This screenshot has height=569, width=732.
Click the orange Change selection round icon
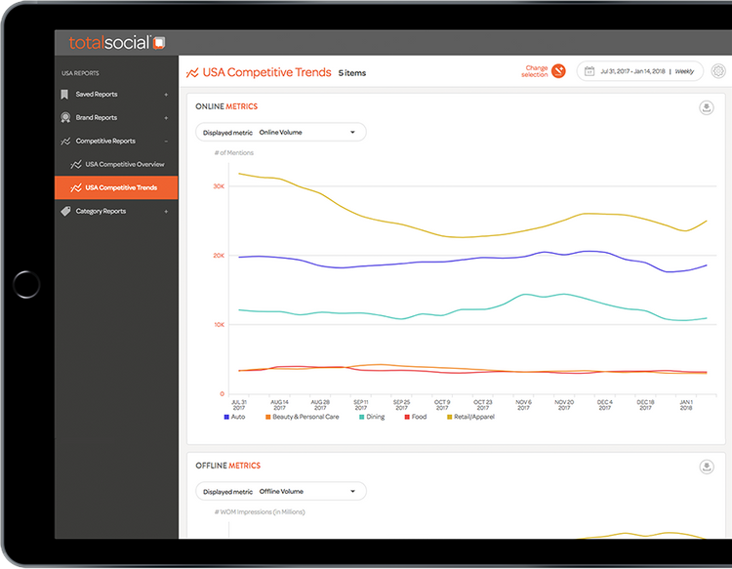(x=558, y=71)
